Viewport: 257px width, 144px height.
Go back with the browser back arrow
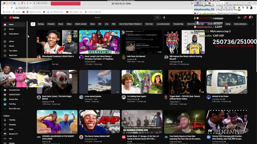pos(4,8)
